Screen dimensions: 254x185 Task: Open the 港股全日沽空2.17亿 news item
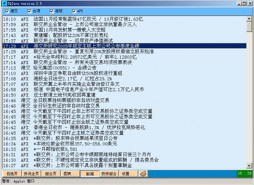[124, 79]
